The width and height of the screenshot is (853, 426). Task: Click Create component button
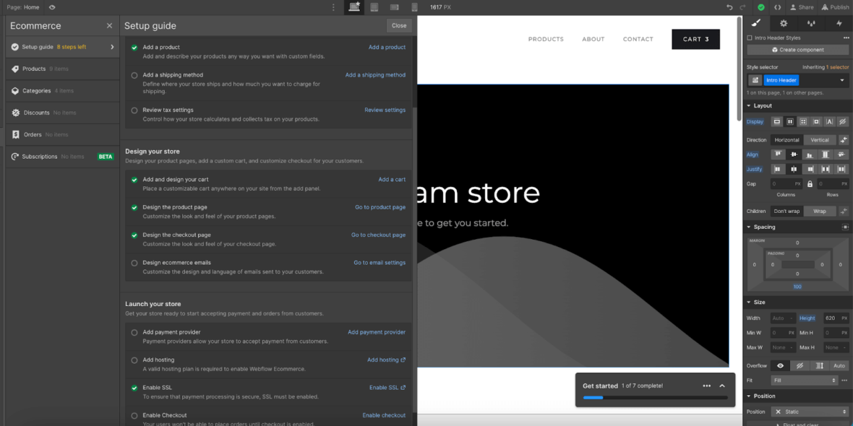[x=797, y=49]
